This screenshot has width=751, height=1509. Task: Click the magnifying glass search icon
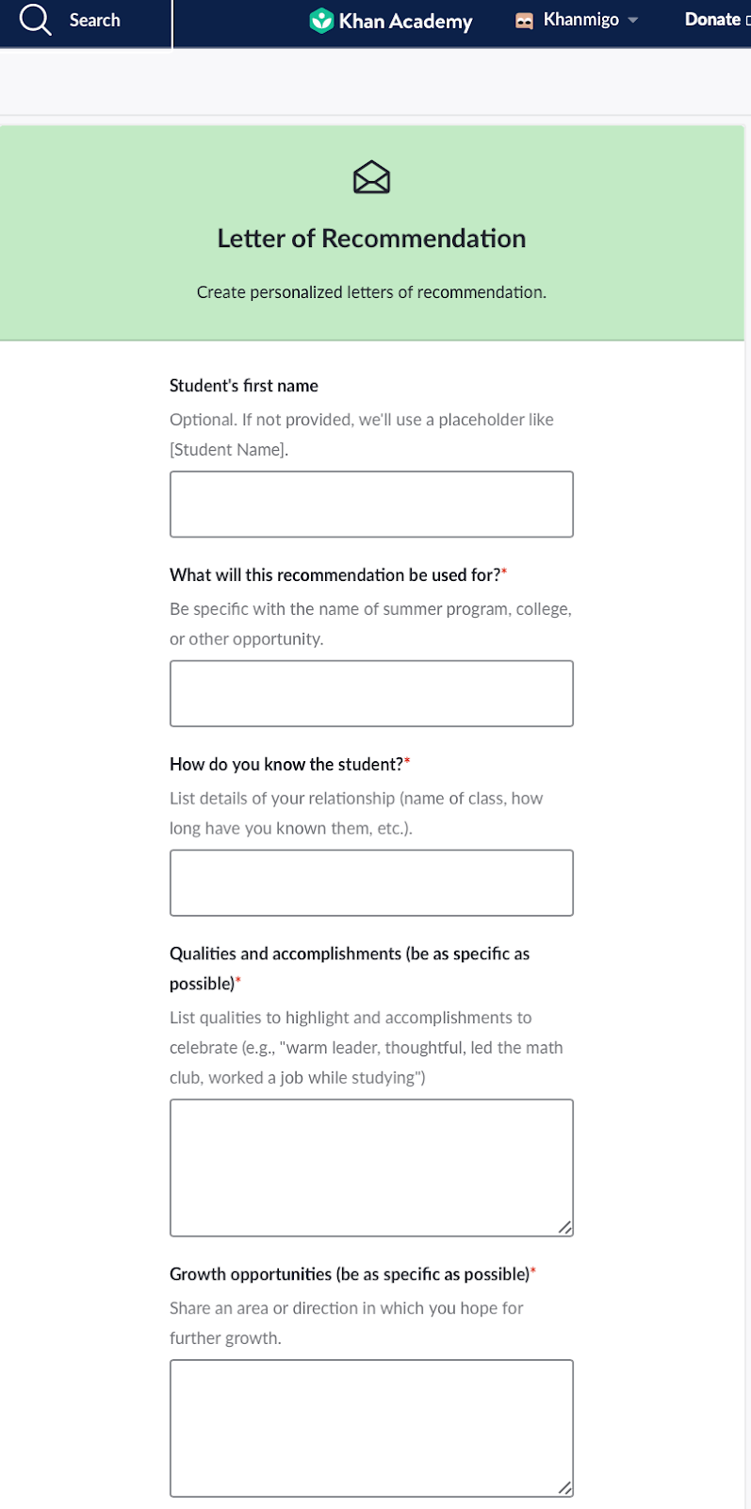click(x=35, y=20)
